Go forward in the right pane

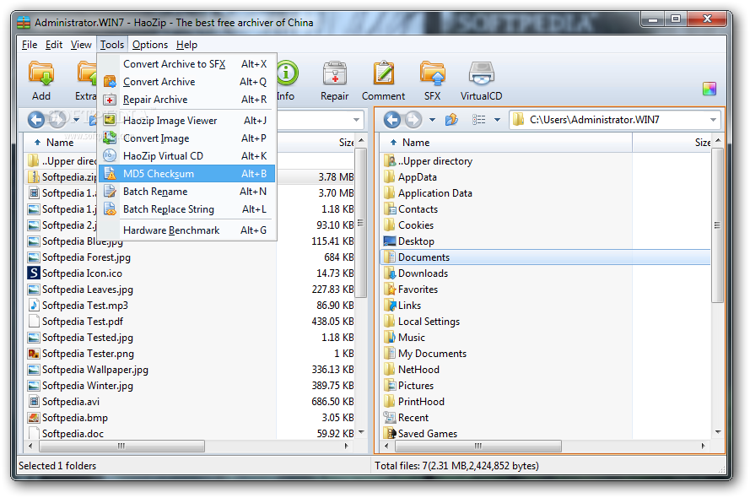point(413,120)
